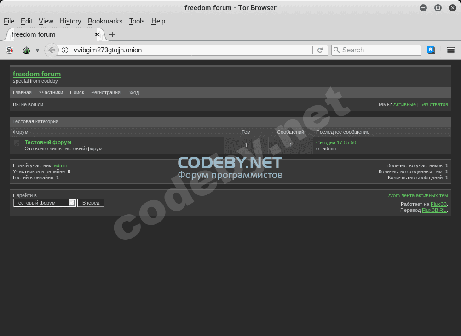Click the Тестовая категория header text

tap(35, 122)
